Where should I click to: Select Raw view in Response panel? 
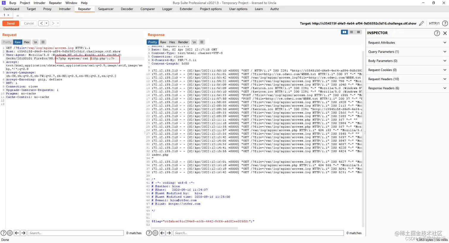tap(163, 42)
